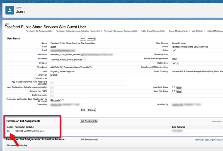Viewport: 223px width, 151px height.
Task: Click bottom Edit button below Created By
Action: click(83, 110)
